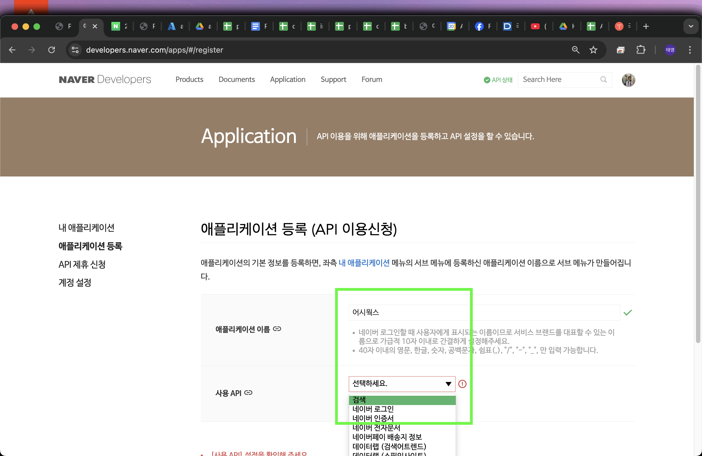Viewport: 702px width, 456px height.
Task: Check the API 상태 status link
Action: click(498, 80)
